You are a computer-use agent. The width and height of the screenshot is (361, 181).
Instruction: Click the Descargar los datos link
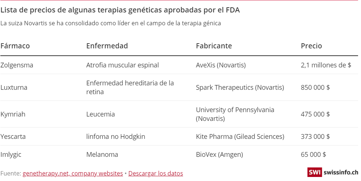(x=156, y=173)
